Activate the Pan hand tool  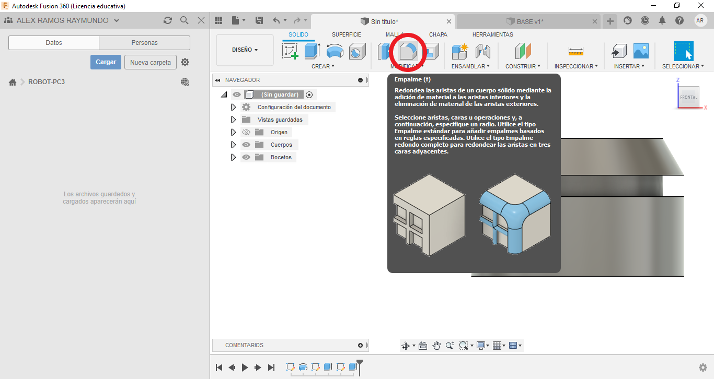pyautogui.click(x=436, y=346)
